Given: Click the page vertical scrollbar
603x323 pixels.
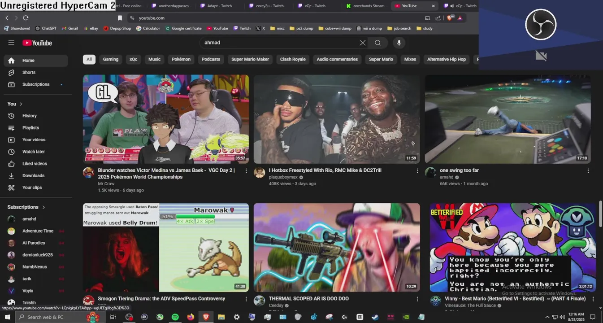Looking at the screenshot, I should pyautogui.click(x=601, y=214).
